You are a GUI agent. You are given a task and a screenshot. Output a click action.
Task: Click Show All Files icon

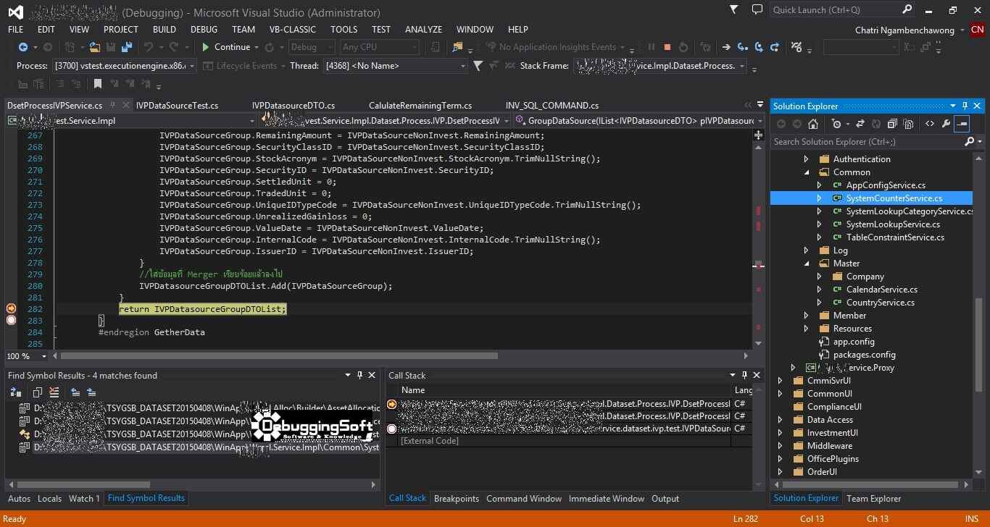coord(908,124)
